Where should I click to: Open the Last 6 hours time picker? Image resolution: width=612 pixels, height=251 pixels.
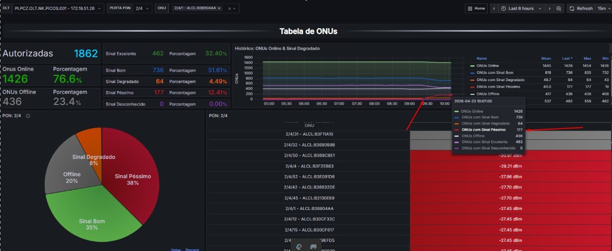[522, 8]
